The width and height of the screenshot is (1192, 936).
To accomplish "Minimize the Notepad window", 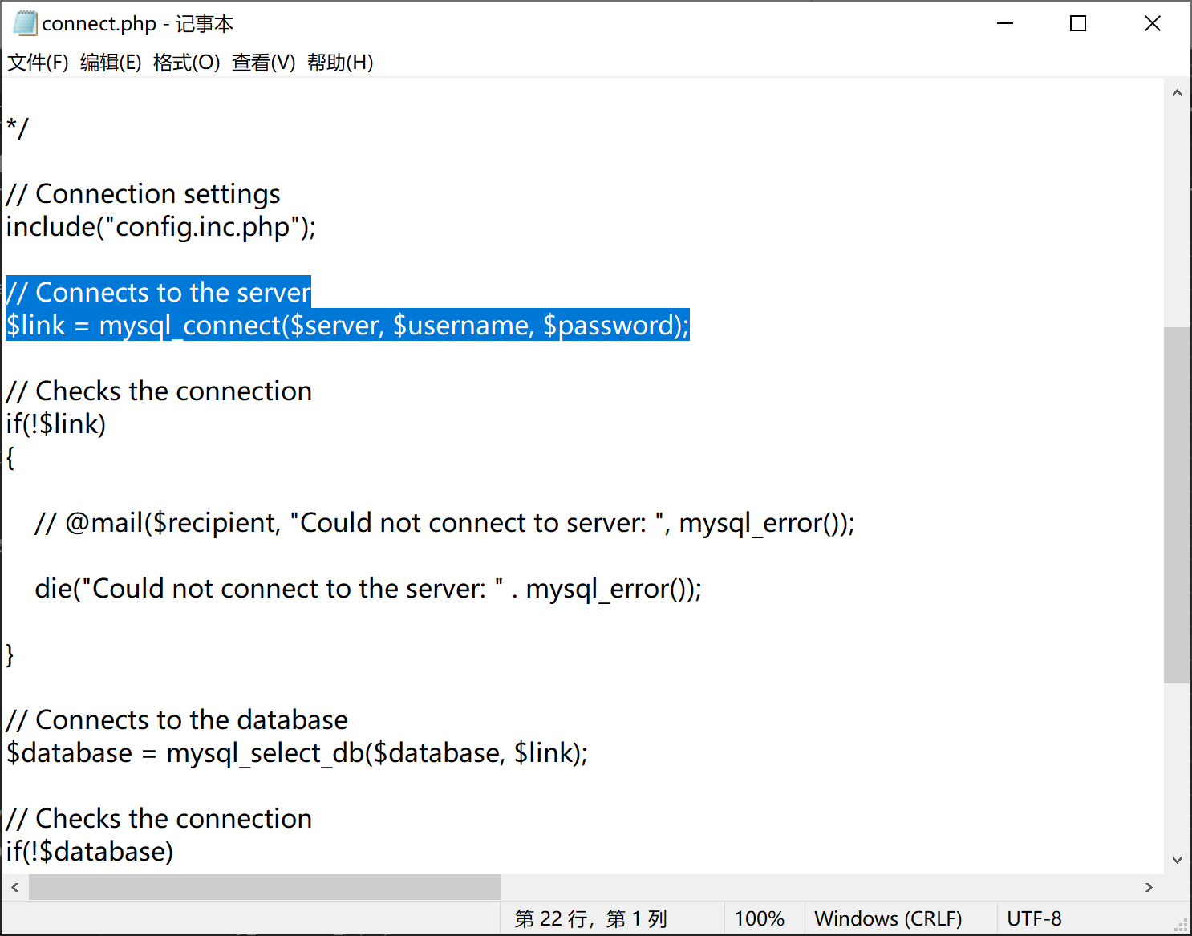I will 1005,23.
